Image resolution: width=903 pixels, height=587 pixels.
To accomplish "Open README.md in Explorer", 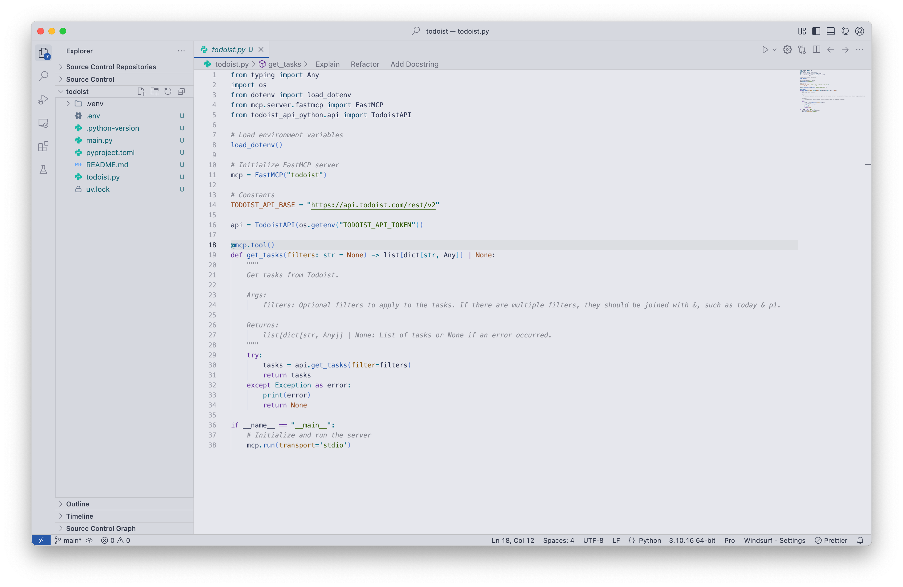I will point(125,165).
